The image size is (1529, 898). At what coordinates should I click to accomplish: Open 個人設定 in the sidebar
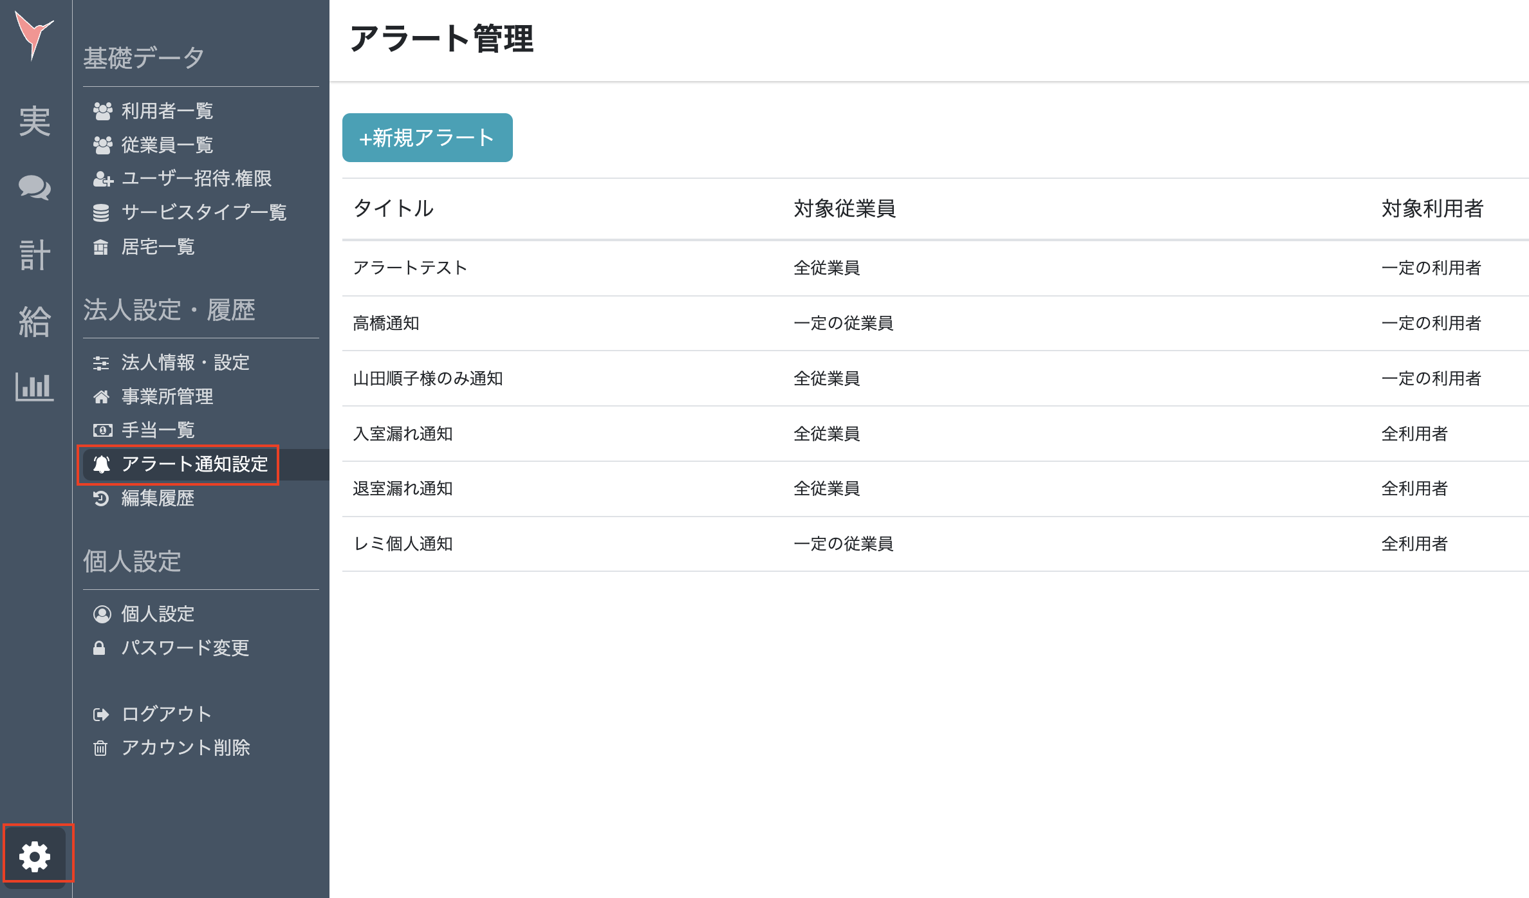(x=158, y=614)
